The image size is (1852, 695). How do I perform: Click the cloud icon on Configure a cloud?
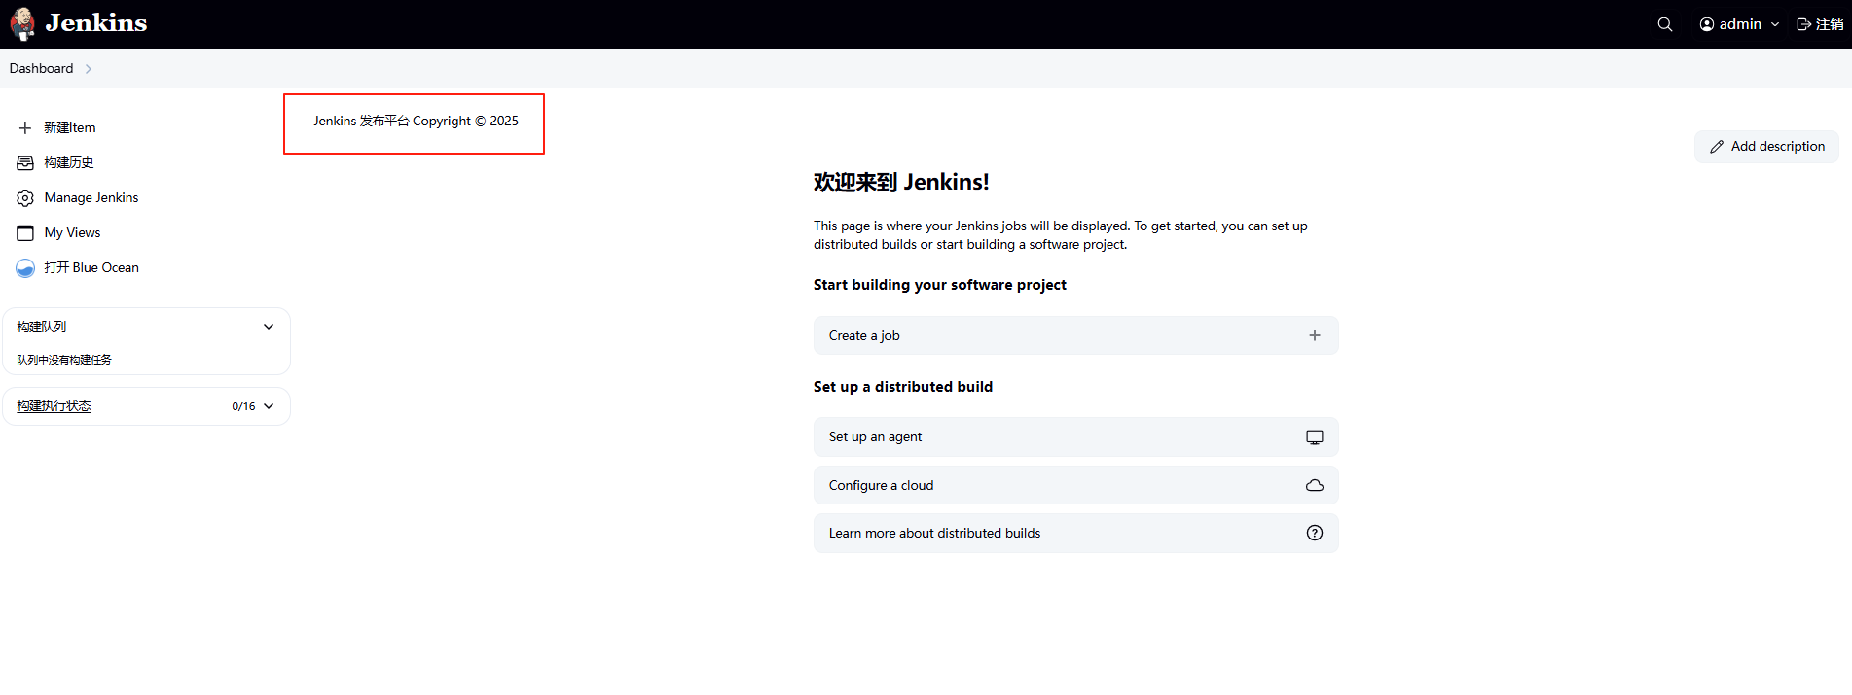coord(1315,485)
